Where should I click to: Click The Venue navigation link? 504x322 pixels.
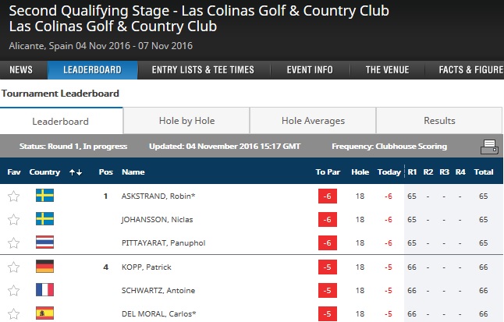tap(387, 69)
